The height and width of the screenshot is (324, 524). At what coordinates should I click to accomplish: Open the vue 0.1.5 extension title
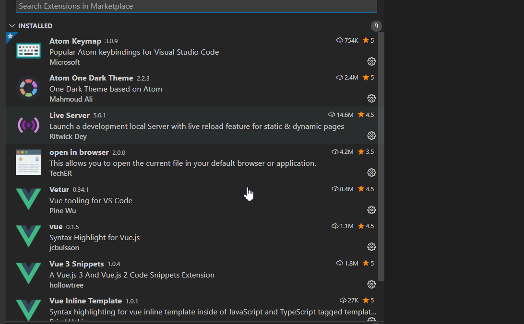56,227
